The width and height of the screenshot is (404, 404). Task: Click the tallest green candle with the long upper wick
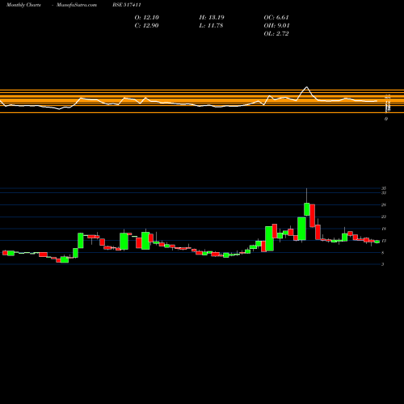point(307,209)
